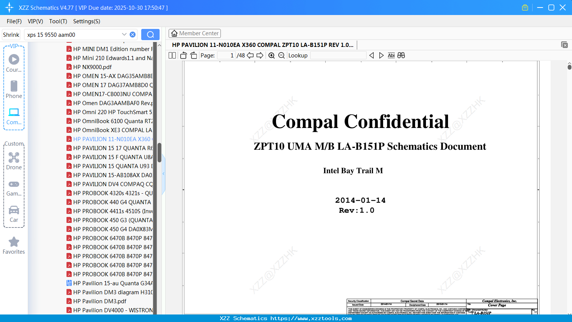Screen dimensions: 572x322
Task: Open HP OmniBook XE3 COMPAL file
Action: click(110, 130)
